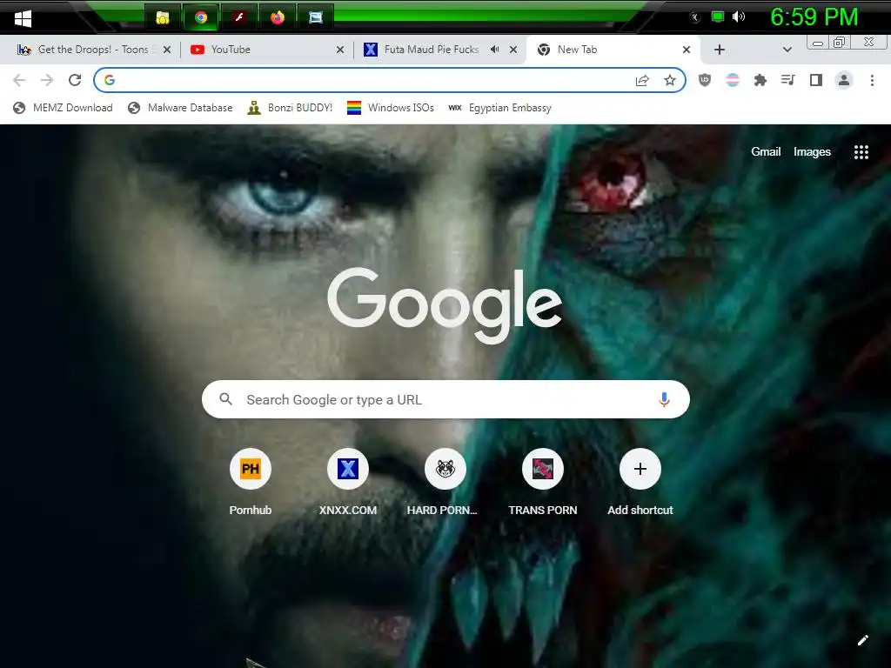Close the YouTube tab
The height and width of the screenshot is (668, 891).
(340, 50)
